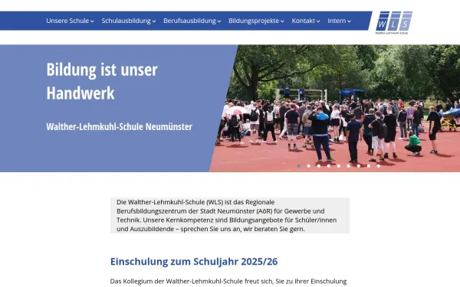Expand the chevron next to Bildungsprojekte
Viewport: 460px width, 287px height.
tap(282, 21)
